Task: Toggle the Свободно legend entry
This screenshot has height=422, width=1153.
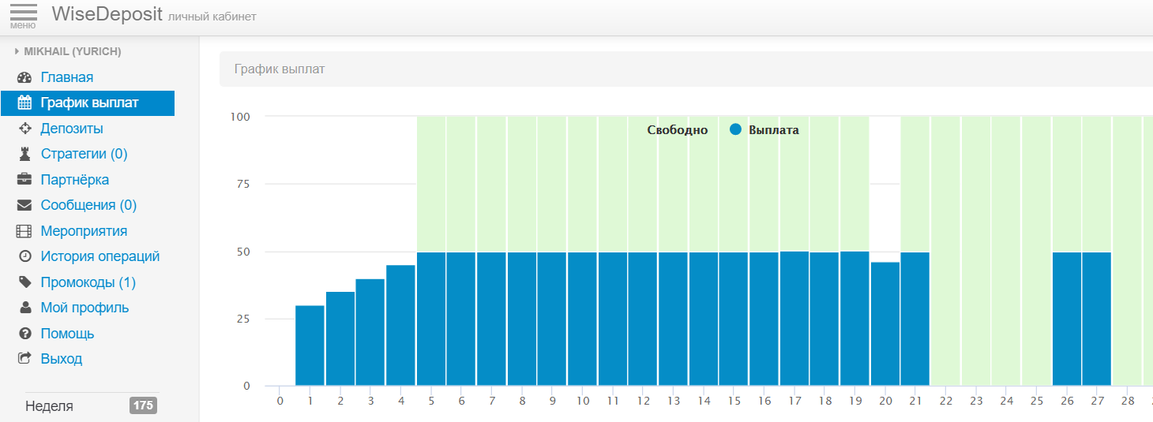Action: click(677, 130)
